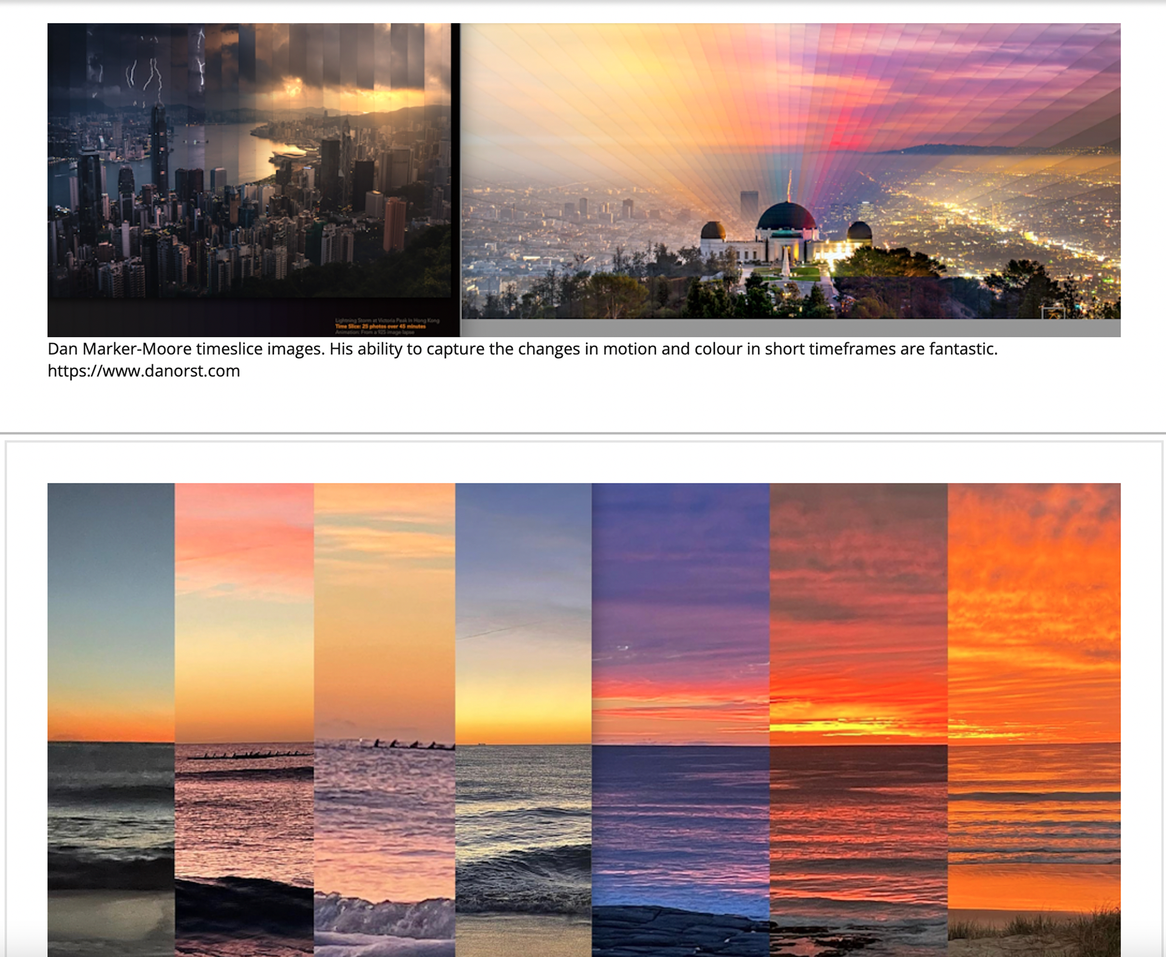Click the Dan Marker-Moore caption text
Viewport: 1166px width, 957px height.
pos(522,349)
